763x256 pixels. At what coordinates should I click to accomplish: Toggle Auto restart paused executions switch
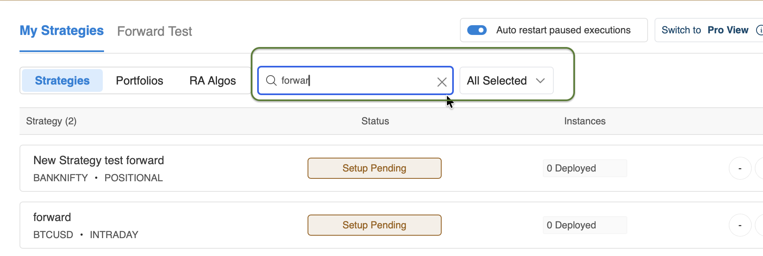tap(477, 30)
